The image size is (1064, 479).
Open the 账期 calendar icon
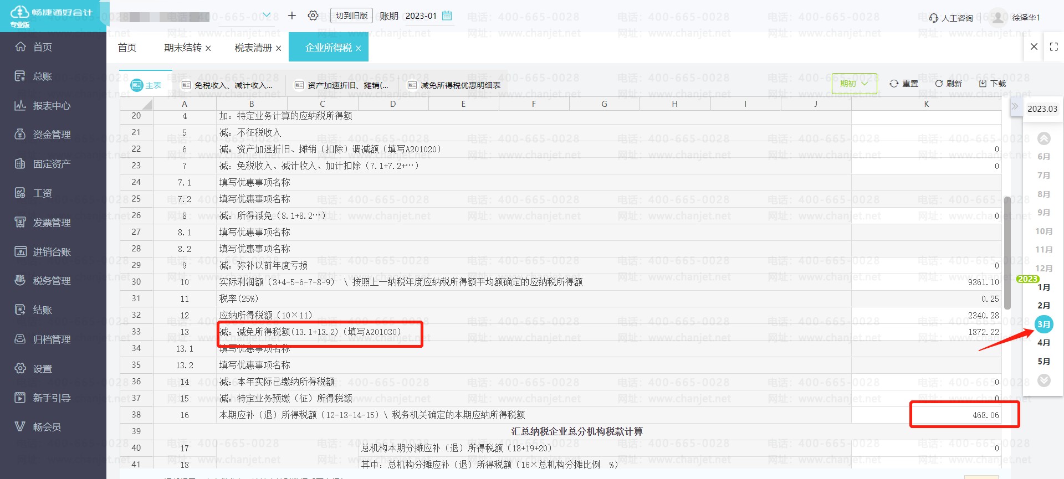click(447, 16)
